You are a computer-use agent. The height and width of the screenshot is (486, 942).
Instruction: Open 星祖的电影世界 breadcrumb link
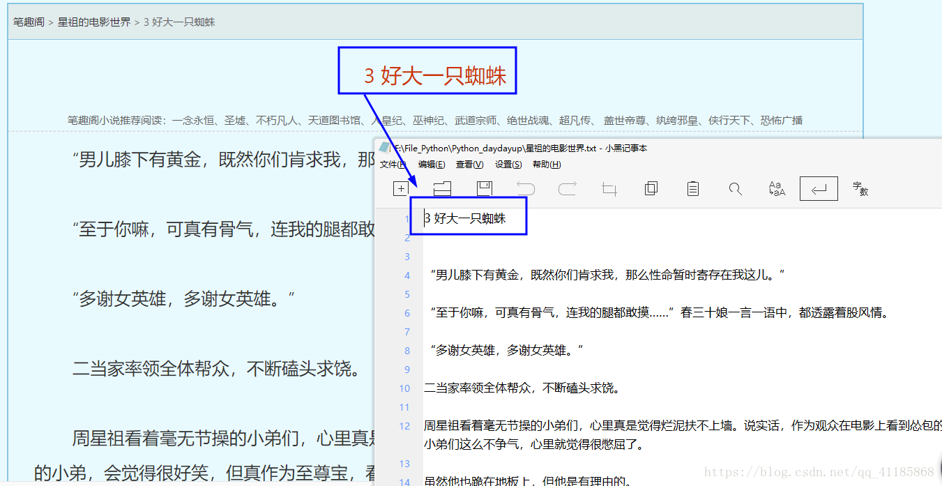[x=94, y=22]
